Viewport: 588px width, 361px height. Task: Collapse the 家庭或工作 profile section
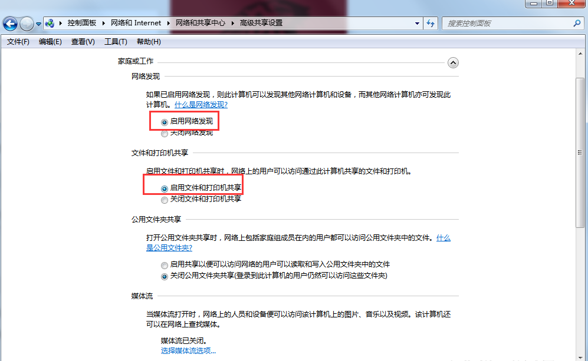(x=453, y=62)
